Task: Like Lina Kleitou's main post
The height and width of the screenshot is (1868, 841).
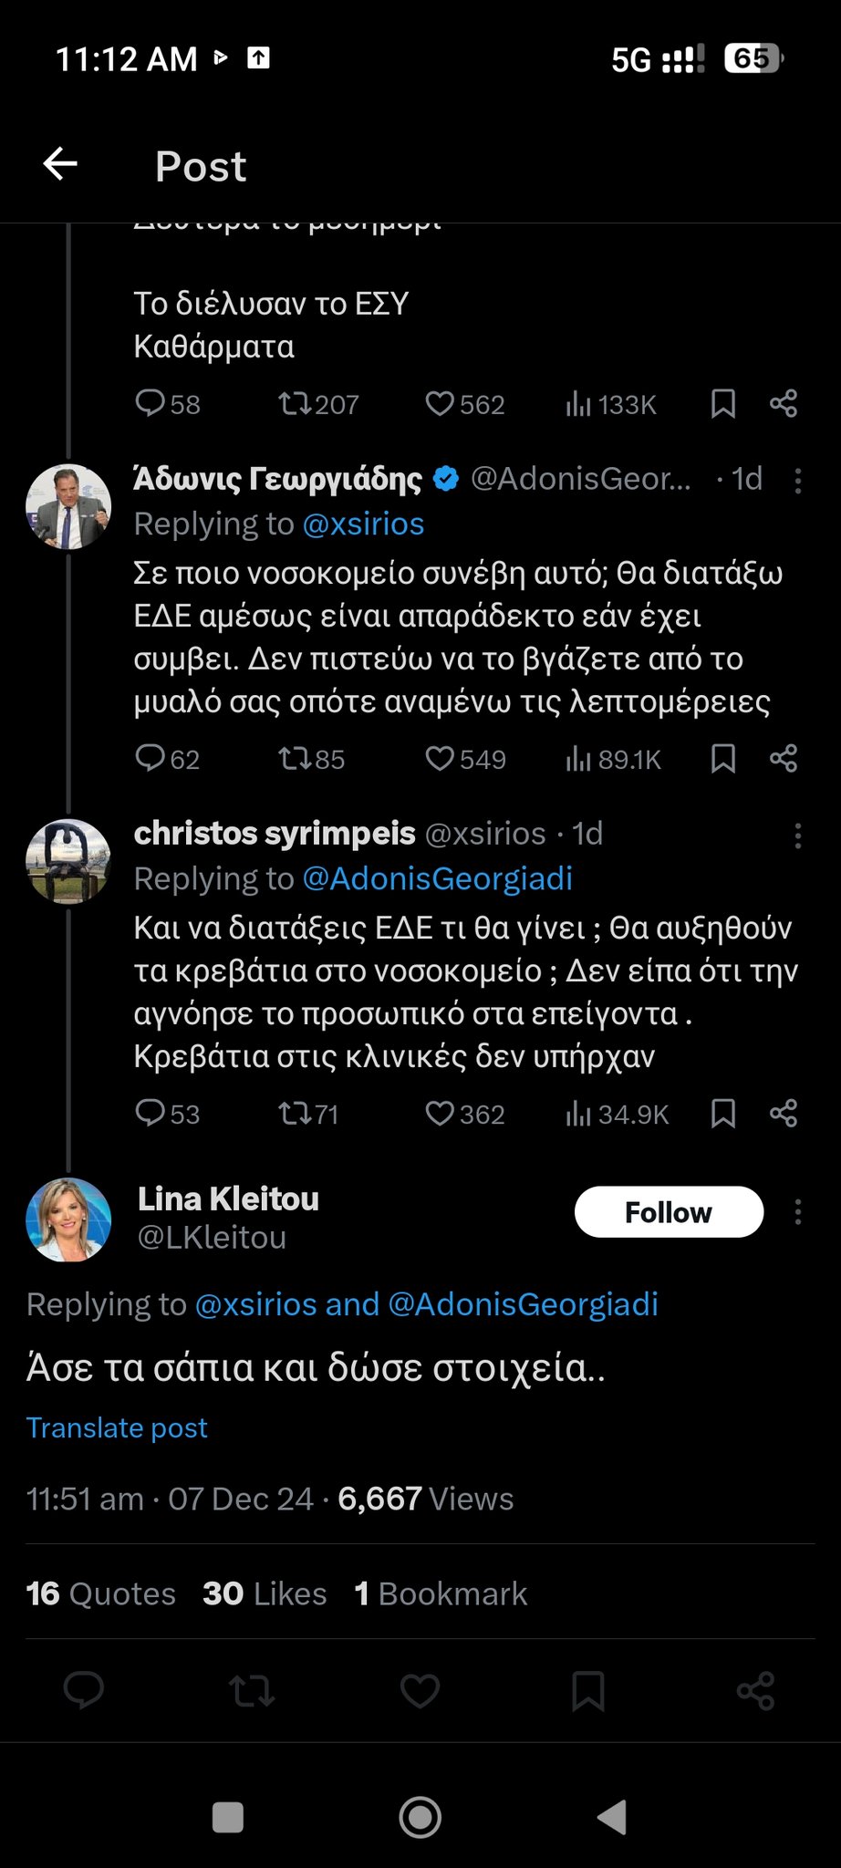Action: [x=420, y=1691]
